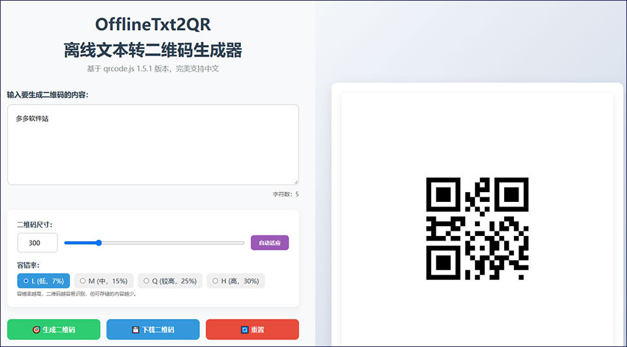Click the textarea resize grip corner
This screenshot has width=627, height=347.
[x=296, y=182]
